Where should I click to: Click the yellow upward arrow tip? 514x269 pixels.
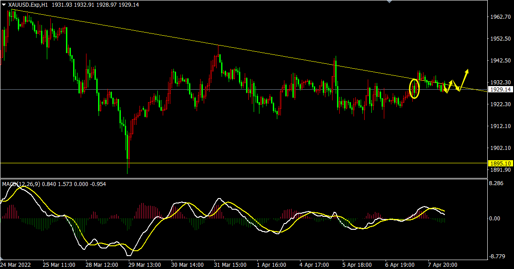[467, 70]
